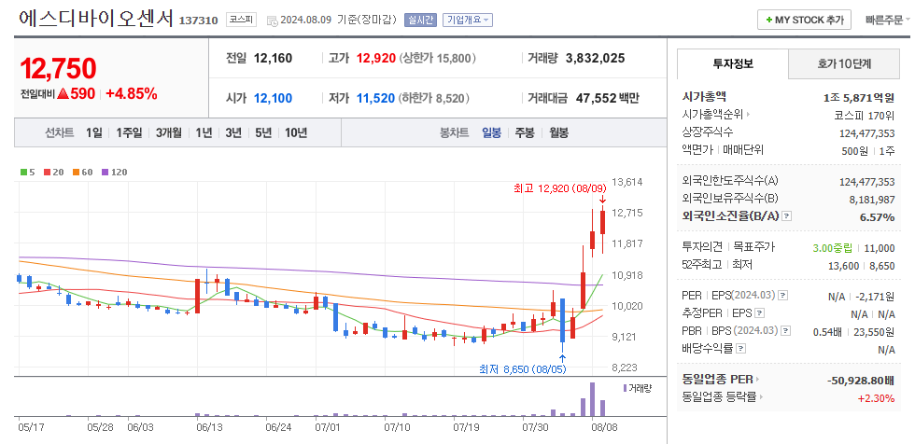Image resolution: width=915 pixels, height=444 pixels.
Task: Click the 전일 value 12,160
Action: [273, 58]
